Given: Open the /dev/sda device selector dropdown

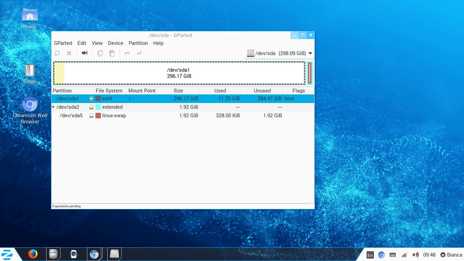Looking at the screenshot, I should click(x=280, y=53).
